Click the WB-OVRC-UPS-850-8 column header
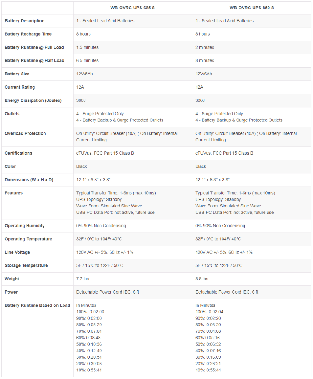The height and width of the screenshot is (379, 313). coord(252,8)
